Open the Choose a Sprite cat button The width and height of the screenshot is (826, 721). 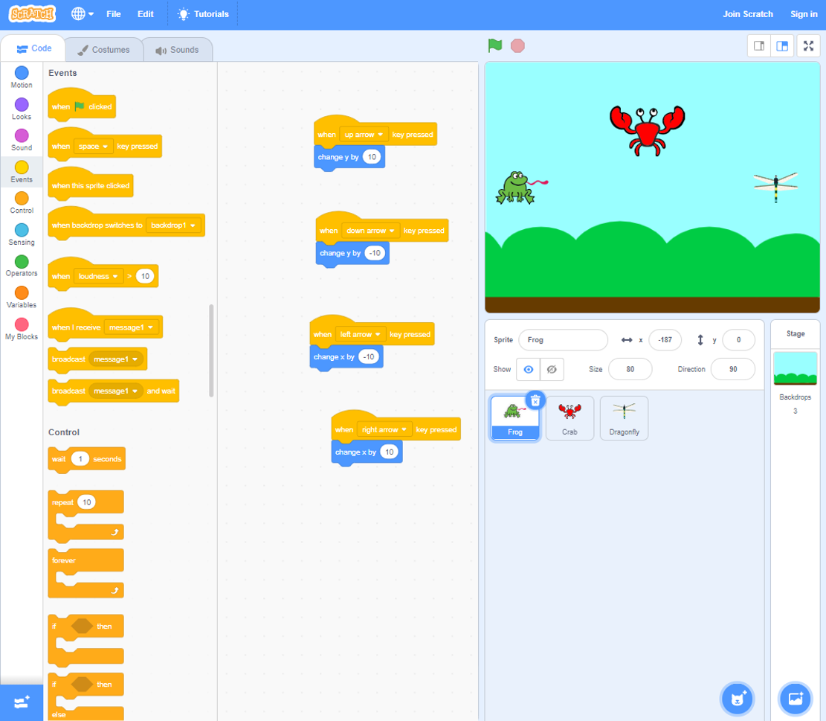pyautogui.click(x=737, y=698)
